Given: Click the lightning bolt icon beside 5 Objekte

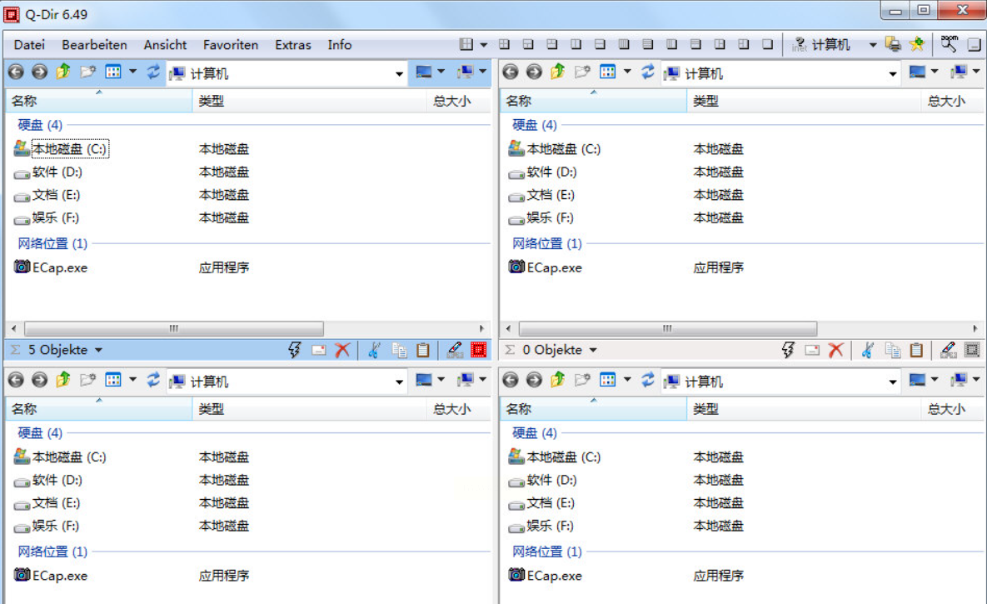Looking at the screenshot, I should [295, 350].
